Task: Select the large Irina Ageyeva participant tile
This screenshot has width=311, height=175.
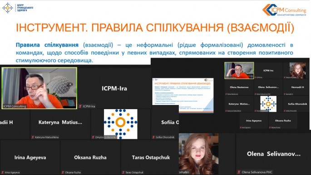Action: [x=30, y=158]
